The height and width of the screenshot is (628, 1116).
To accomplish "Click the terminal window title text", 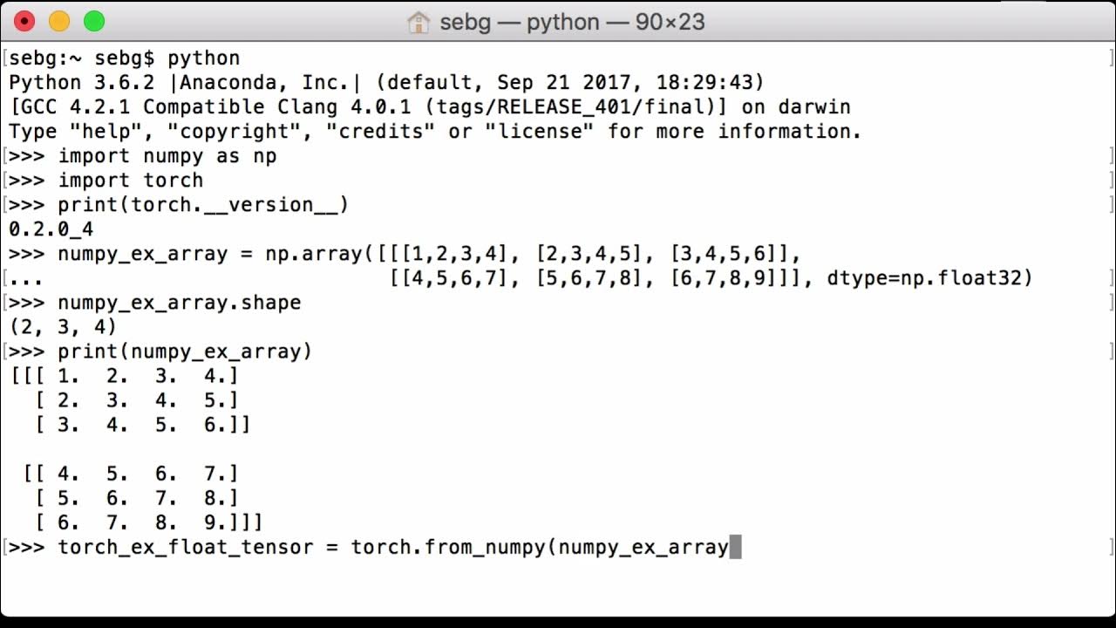I will click(572, 22).
